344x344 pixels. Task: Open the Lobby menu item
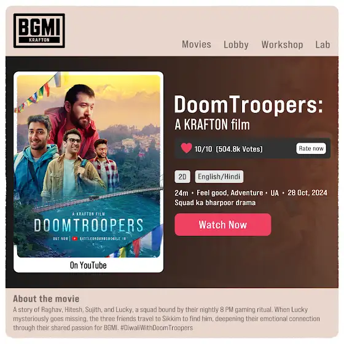pyautogui.click(x=236, y=44)
